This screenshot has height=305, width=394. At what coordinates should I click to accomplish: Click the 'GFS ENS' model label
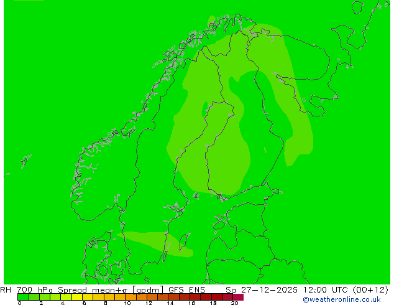[186, 290]
